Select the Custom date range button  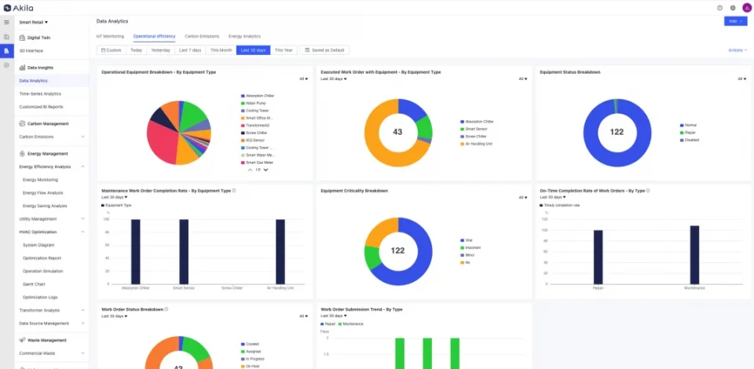112,50
